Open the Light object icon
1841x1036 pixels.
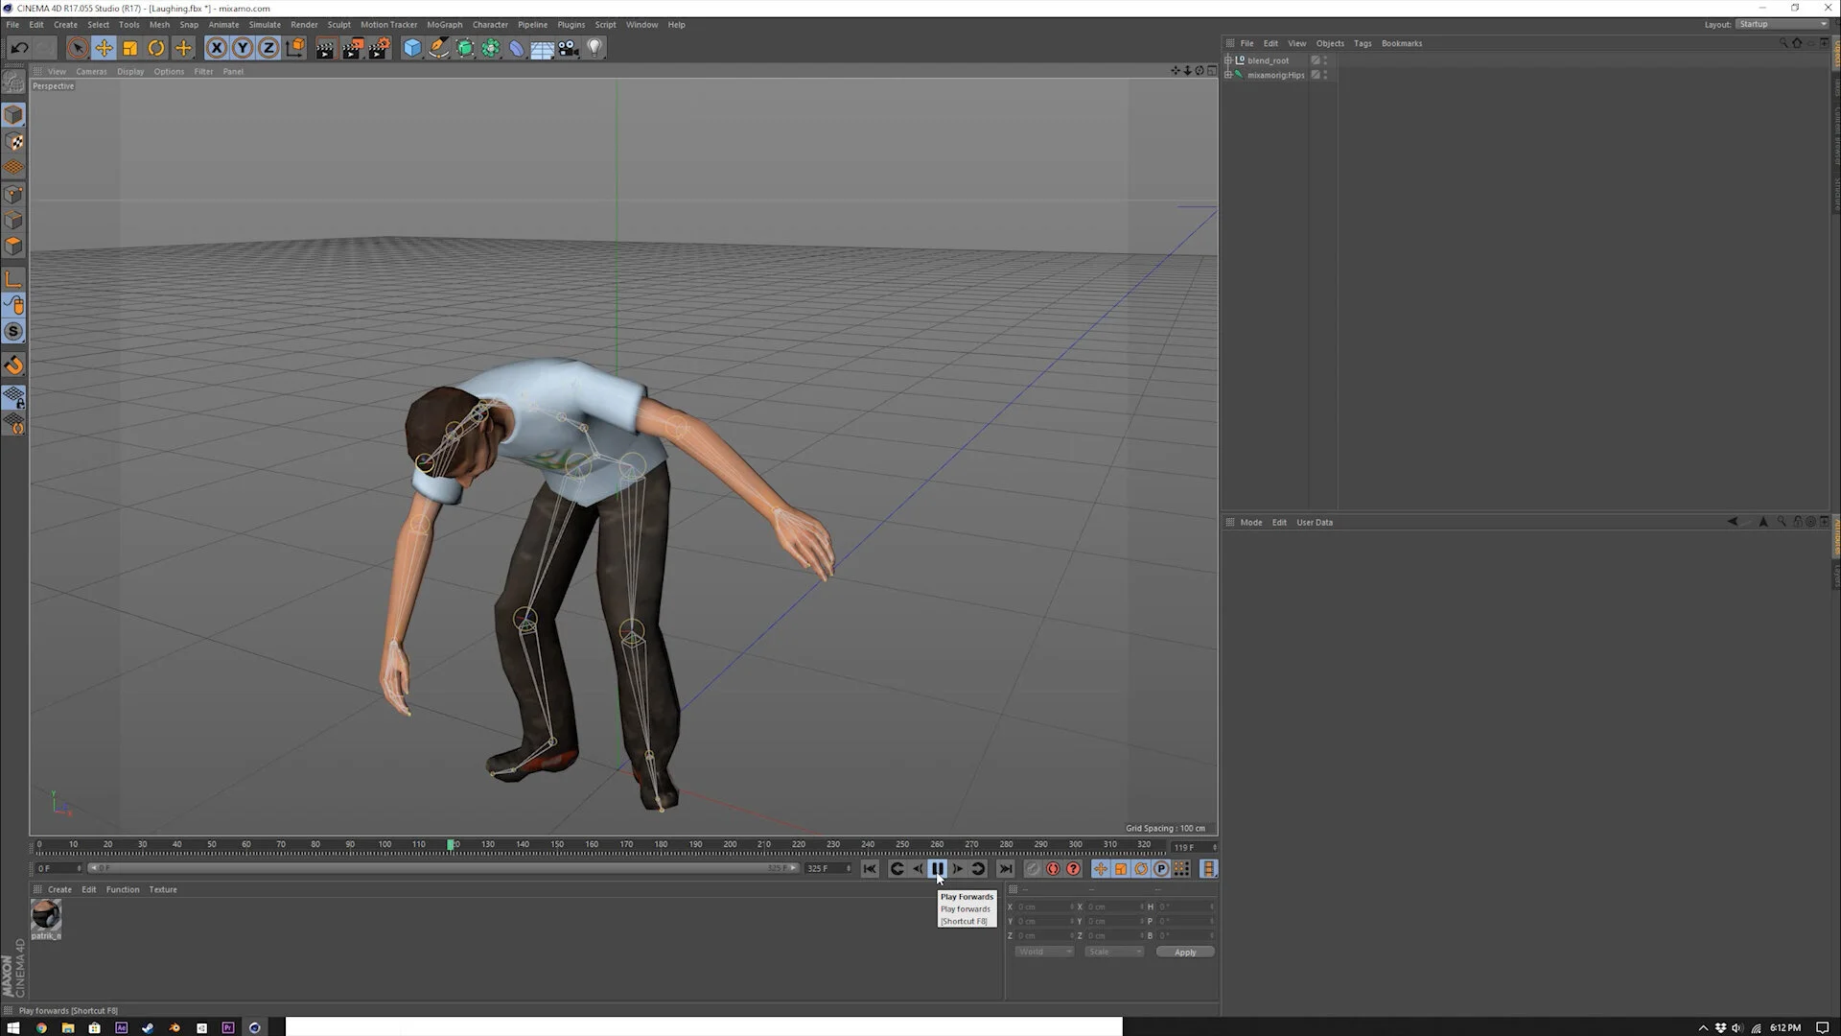[x=594, y=48]
